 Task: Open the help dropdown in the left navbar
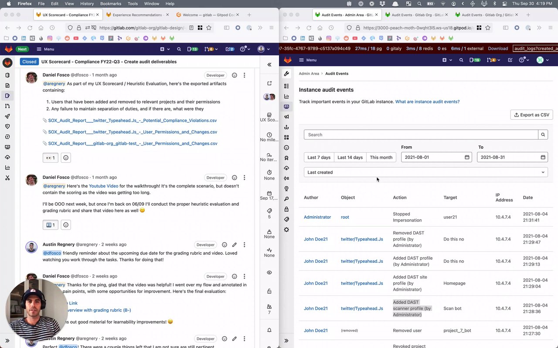pyautogui.click(x=245, y=49)
